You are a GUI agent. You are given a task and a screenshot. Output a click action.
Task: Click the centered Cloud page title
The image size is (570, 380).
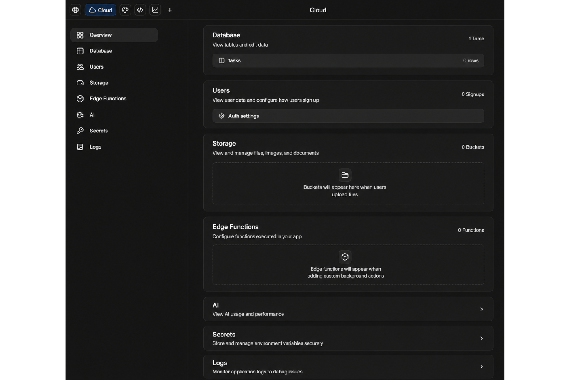coord(318,10)
